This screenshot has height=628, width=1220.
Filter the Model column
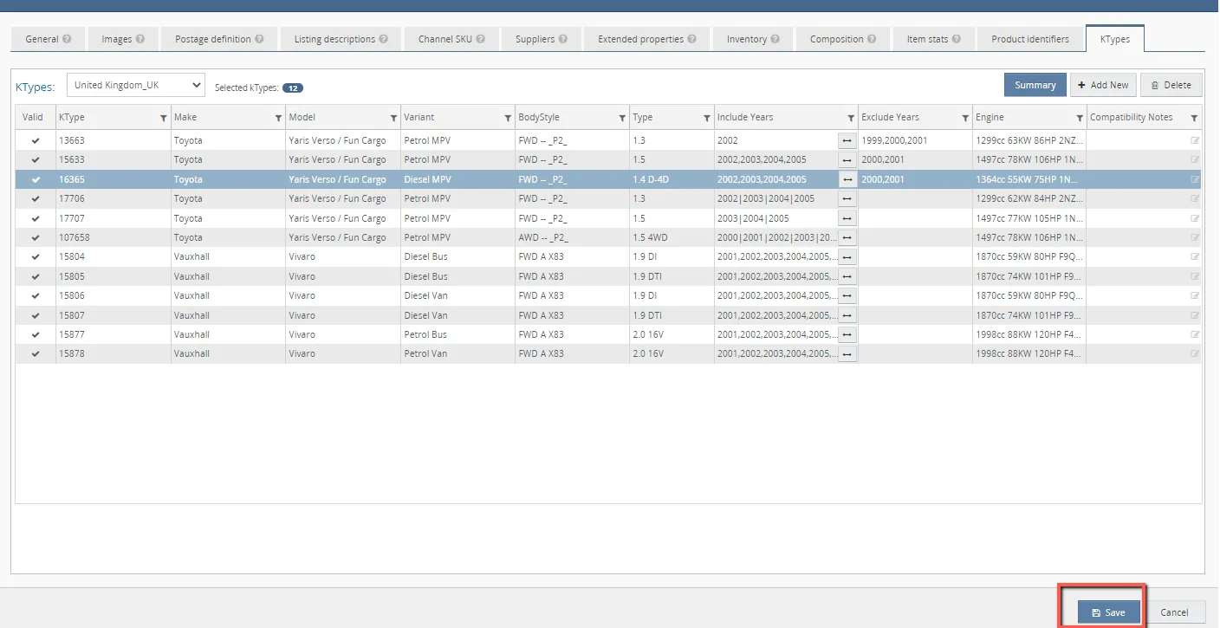point(393,118)
